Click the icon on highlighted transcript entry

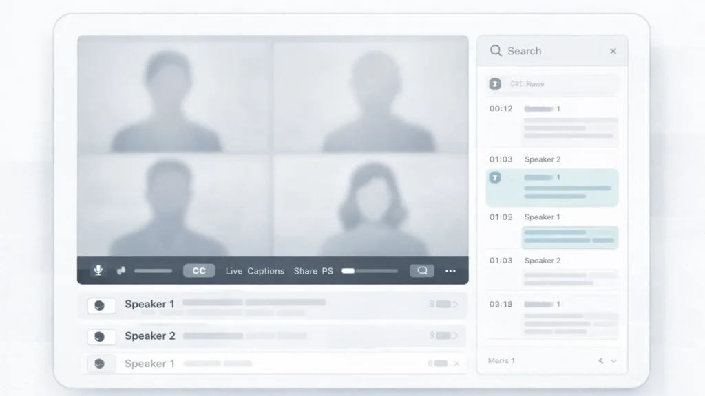point(495,177)
